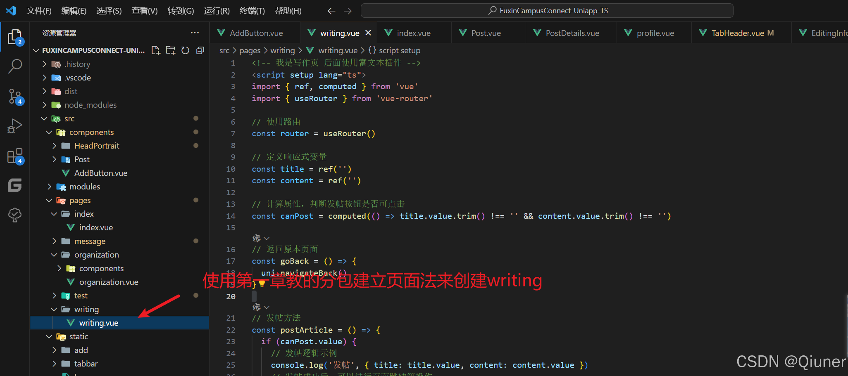Expand the Post folder
The height and width of the screenshot is (376, 848).
(x=54, y=159)
